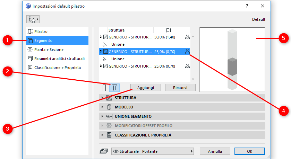Viewport: 291px width, 159px height.
Task: Select the uniform single-segment column icon
Action: pyautogui.click(x=104, y=87)
